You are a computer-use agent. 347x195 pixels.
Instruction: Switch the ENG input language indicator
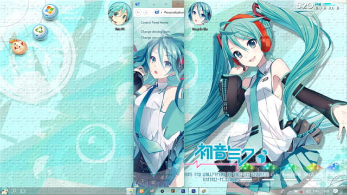tap(316, 191)
